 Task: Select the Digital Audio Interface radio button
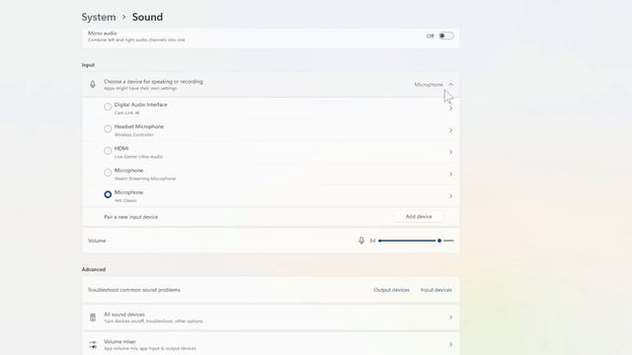tap(108, 107)
